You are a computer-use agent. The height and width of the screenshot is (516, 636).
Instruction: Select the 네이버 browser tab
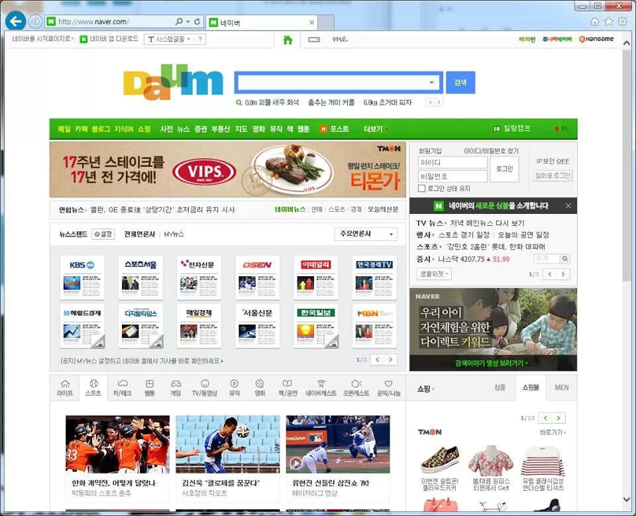click(262, 23)
